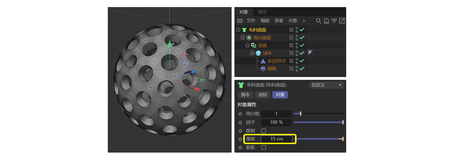Image resolution: width=454 pixels, height=160 pixels.
Task: Click the phong tag on 球体
Action: [x=310, y=53]
